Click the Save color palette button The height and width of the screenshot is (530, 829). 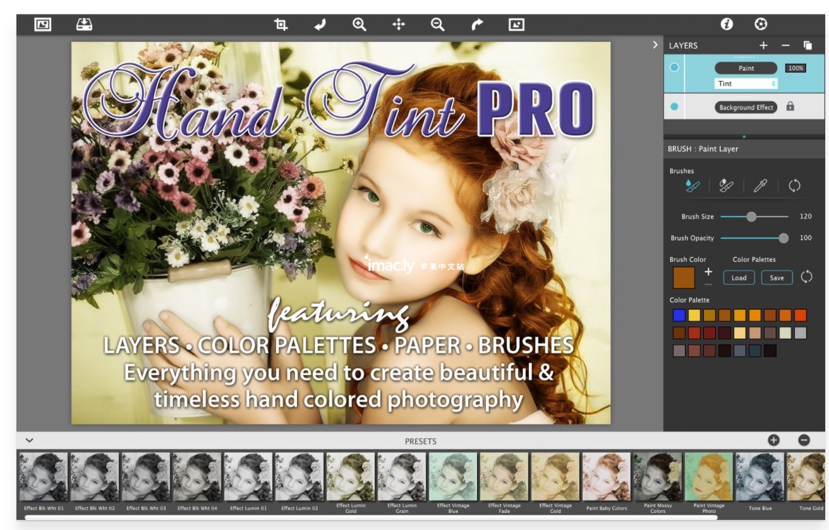pos(777,278)
